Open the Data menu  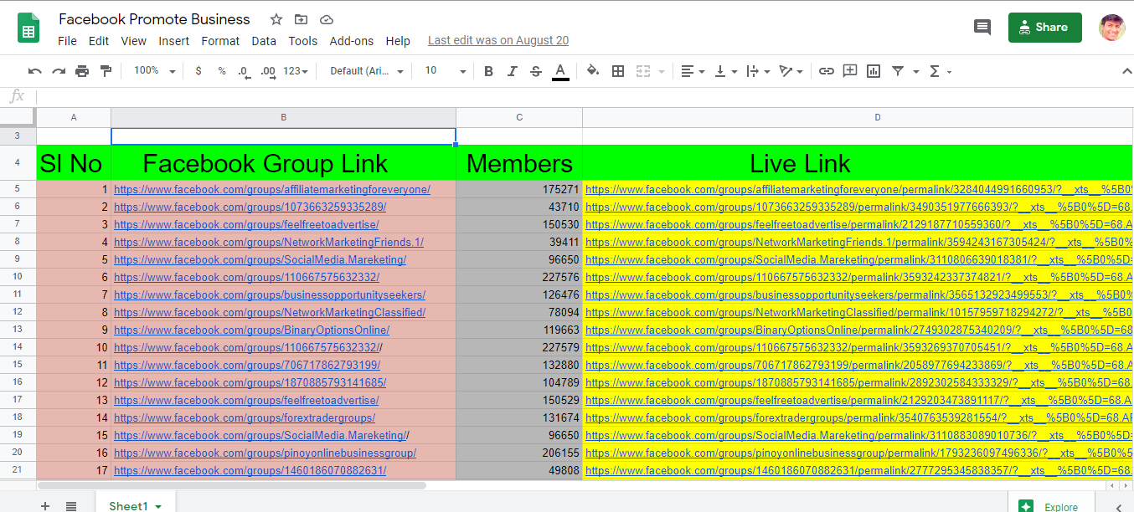coord(264,40)
